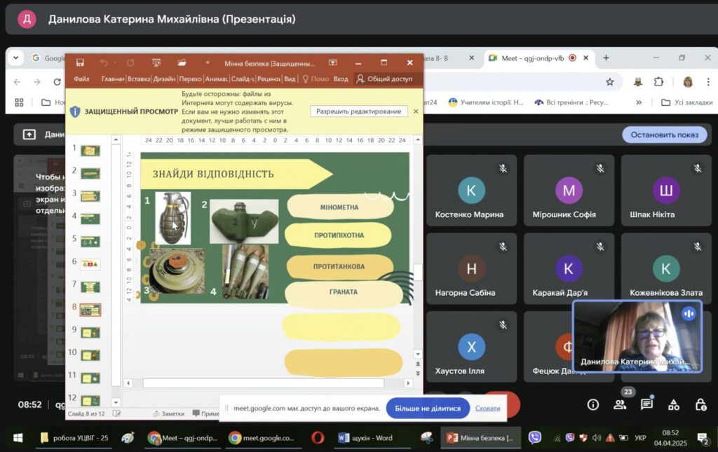Image resolution: width=718 pixels, height=452 pixels.
Task: Open Meet participants people icon
Action: click(x=620, y=404)
